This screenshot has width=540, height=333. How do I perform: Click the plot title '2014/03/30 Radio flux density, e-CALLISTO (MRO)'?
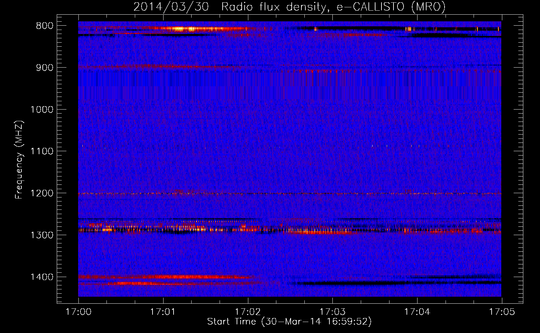click(289, 7)
